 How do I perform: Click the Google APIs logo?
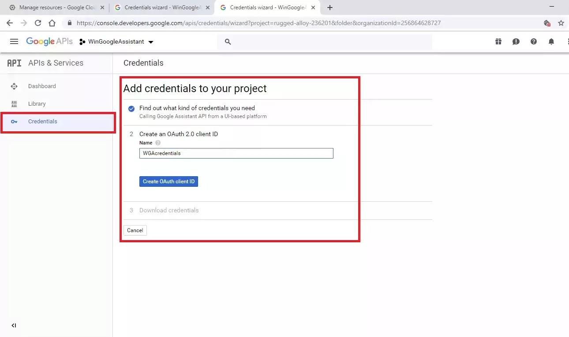pyautogui.click(x=49, y=41)
